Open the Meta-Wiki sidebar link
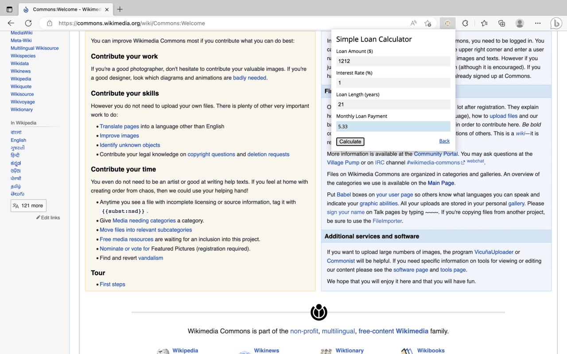The height and width of the screenshot is (354, 567). [x=21, y=40]
